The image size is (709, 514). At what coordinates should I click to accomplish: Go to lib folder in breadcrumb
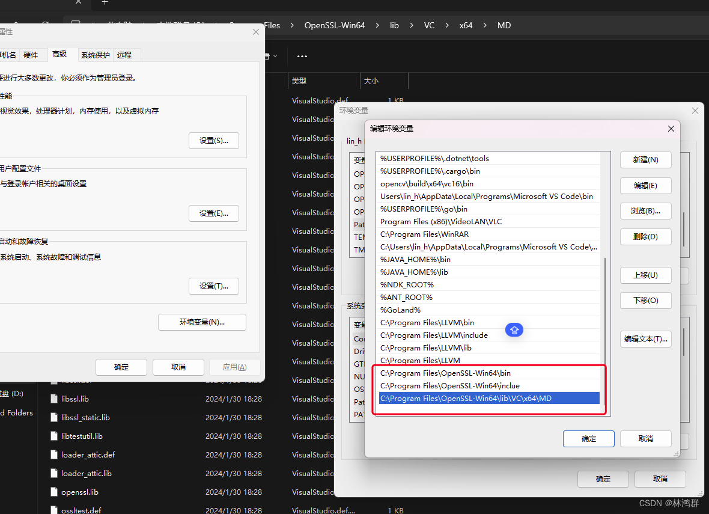click(x=394, y=25)
